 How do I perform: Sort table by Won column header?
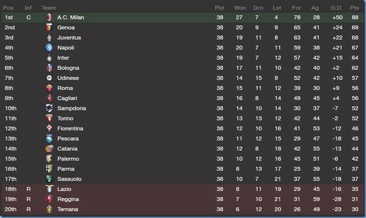tap(240, 7)
